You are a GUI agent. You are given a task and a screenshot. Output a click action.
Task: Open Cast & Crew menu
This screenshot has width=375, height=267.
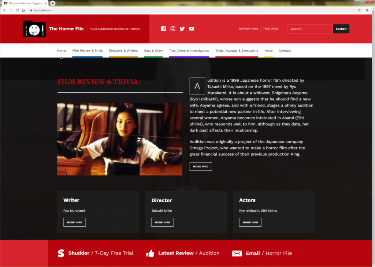point(153,51)
